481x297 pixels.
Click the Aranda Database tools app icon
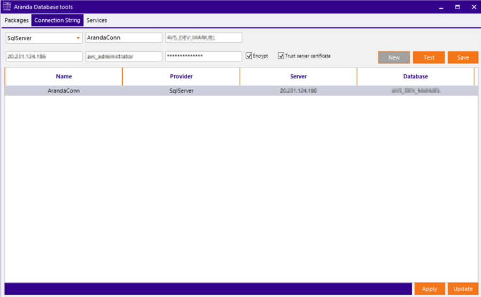(x=7, y=6)
